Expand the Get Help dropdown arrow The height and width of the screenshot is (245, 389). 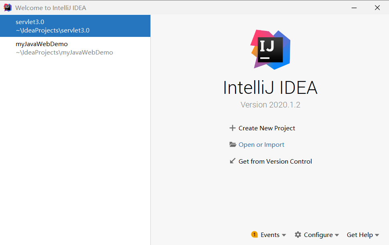coord(377,235)
